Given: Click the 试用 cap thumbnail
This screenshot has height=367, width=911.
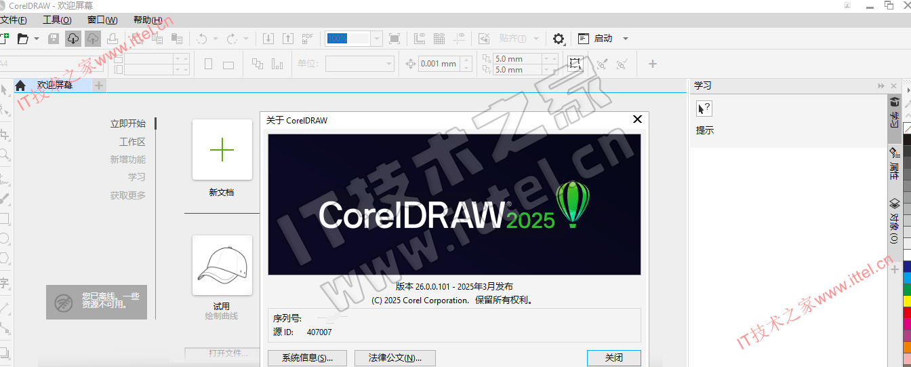Looking at the screenshot, I should 222,265.
